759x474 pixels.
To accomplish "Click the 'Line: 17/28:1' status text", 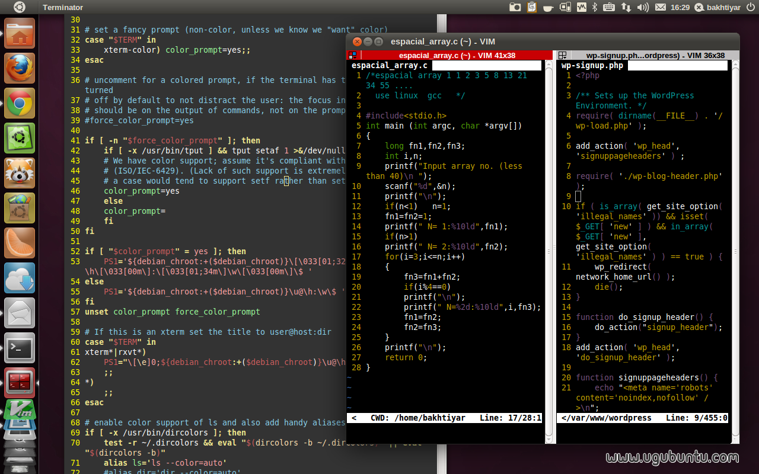I will click(511, 418).
